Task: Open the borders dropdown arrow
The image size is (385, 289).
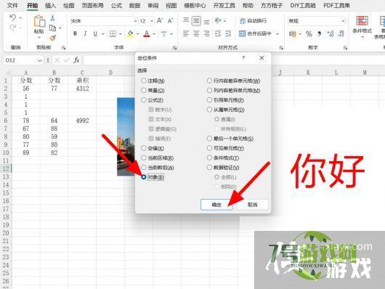Action: tap(121, 34)
